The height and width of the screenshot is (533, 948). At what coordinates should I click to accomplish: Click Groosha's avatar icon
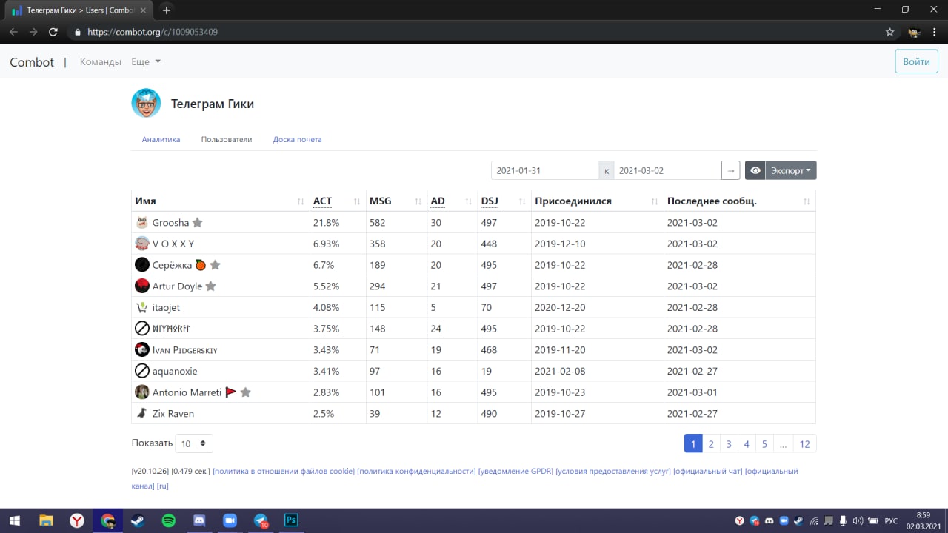click(x=142, y=222)
